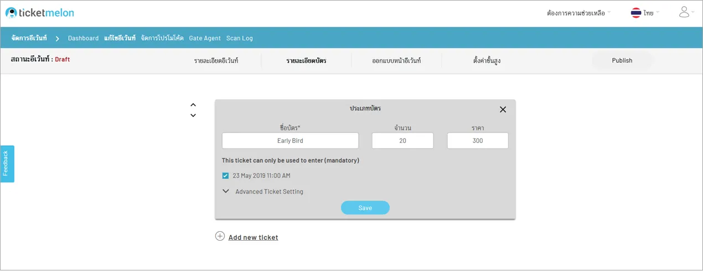The image size is (703, 271).
Task: Move ticket up with the up chevron
Action: coord(193,104)
